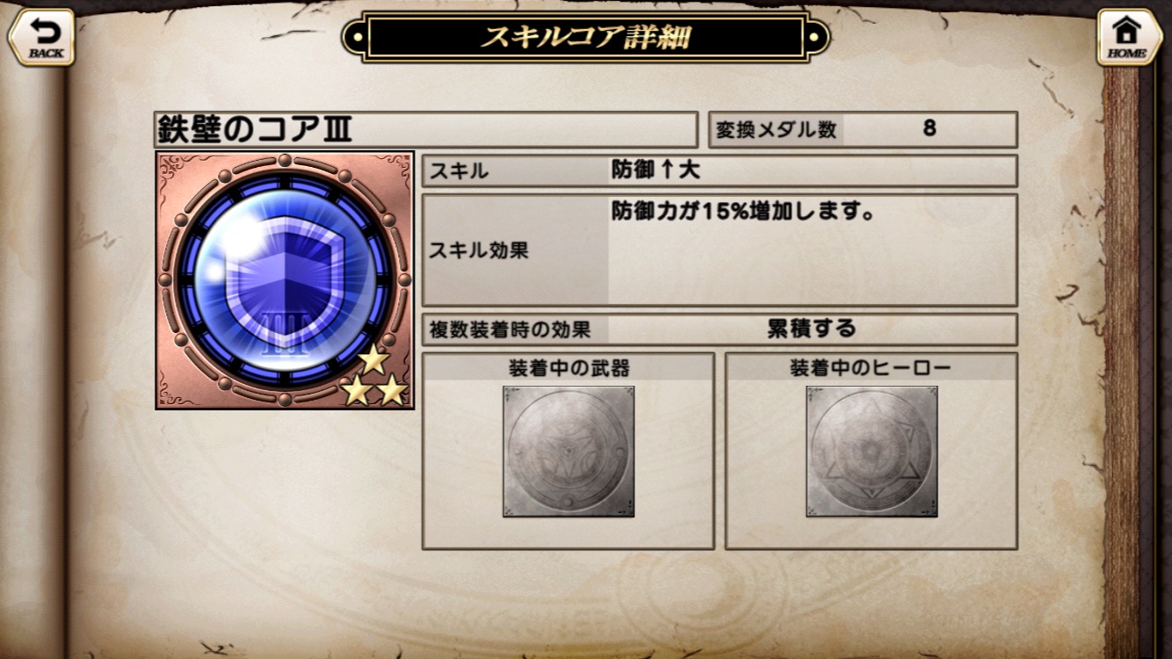Screen dimensions: 1172x659
Task: Click the 防御力が15%増加します description
Action: click(743, 212)
